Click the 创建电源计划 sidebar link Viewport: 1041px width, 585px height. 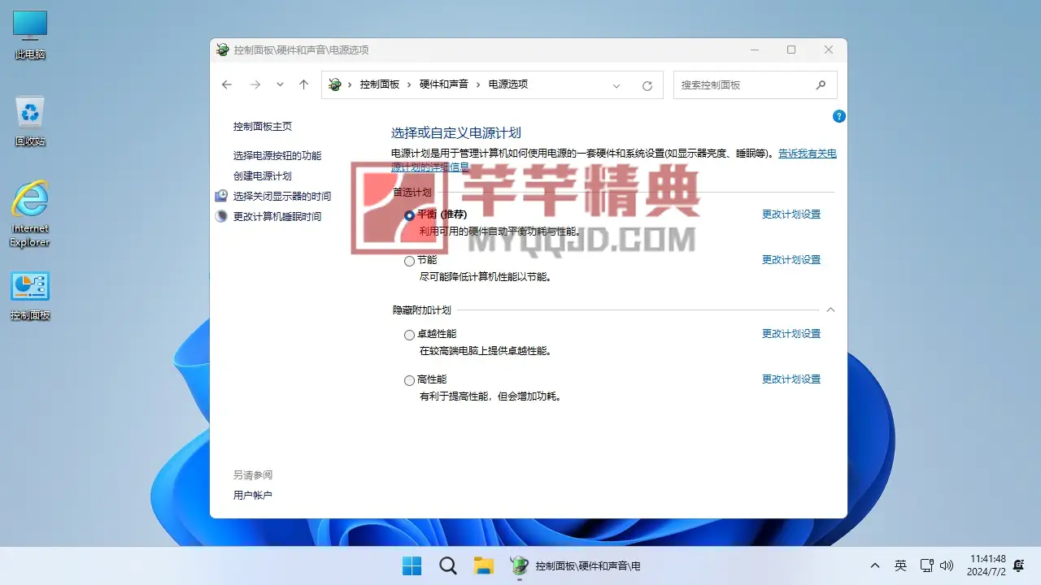tap(262, 175)
